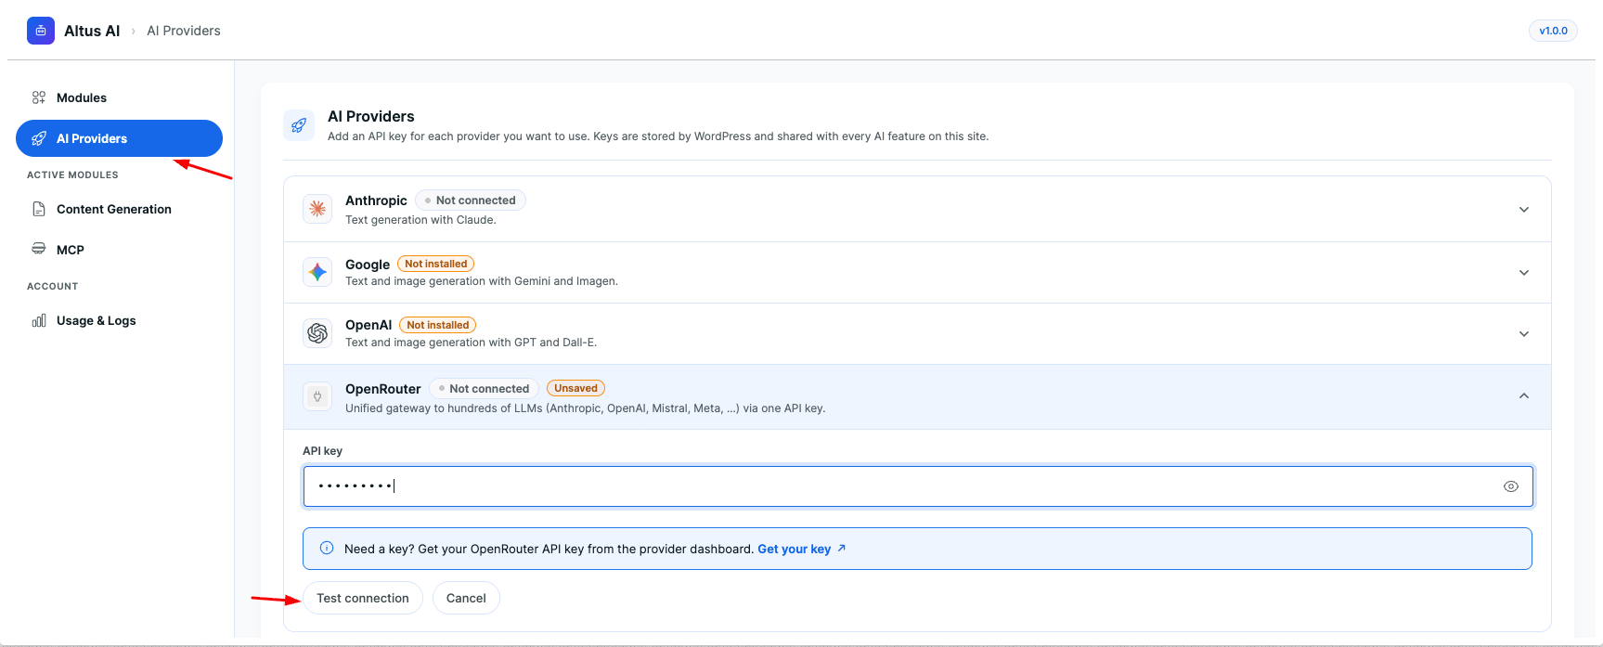The height and width of the screenshot is (647, 1603).
Task: Click the OpenRouter provider name
Action: click(x=383, y=389)
